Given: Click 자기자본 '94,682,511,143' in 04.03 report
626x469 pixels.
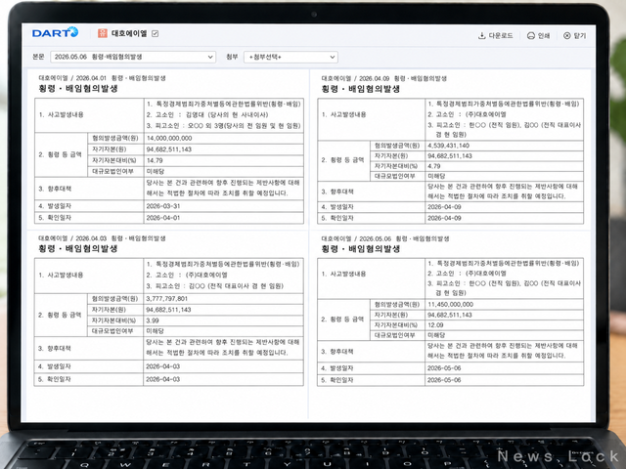Looking at the screenshot, I should point(168,310).
